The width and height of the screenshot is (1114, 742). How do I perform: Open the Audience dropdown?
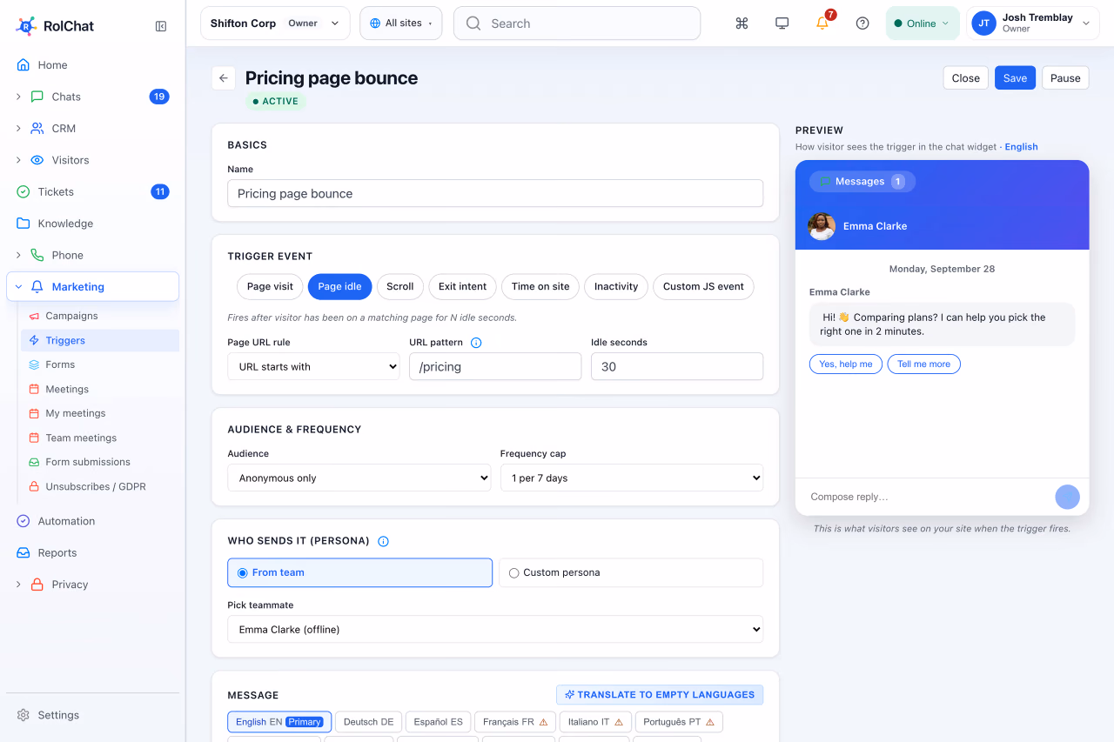pos(359,478)
